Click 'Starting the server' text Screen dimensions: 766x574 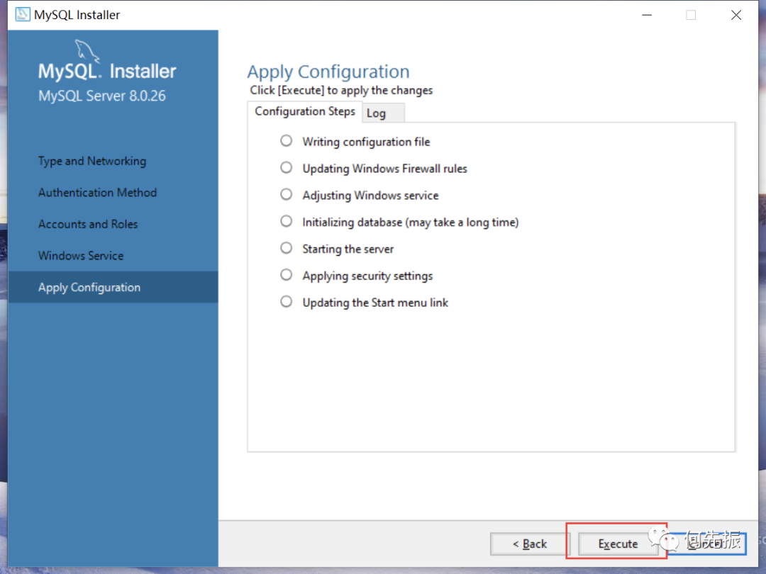click(348, 249)
